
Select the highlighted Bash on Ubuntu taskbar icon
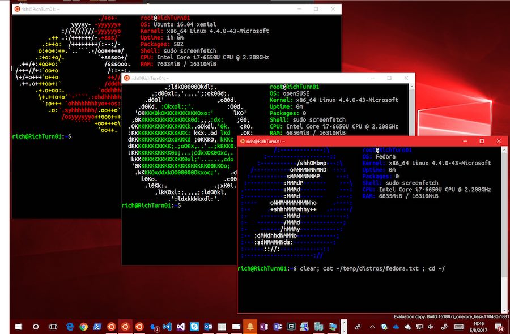[x=125, y=327]
